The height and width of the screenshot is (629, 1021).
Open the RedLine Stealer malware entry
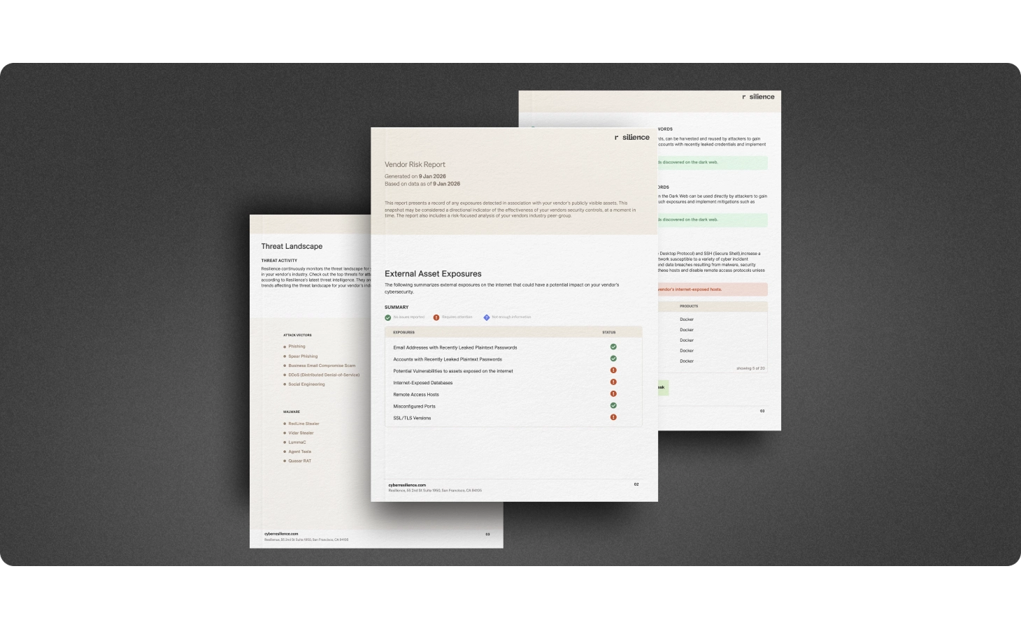(304, 424)
